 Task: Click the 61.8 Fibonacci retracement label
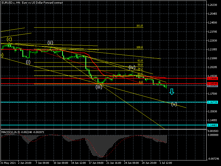(x=140, y=61)
